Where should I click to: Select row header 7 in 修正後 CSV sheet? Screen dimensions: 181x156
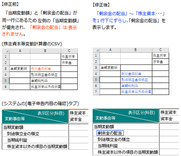pos(96,92)
